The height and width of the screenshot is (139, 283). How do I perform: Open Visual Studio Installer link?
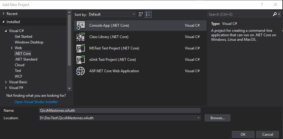[x=36, y=102]
